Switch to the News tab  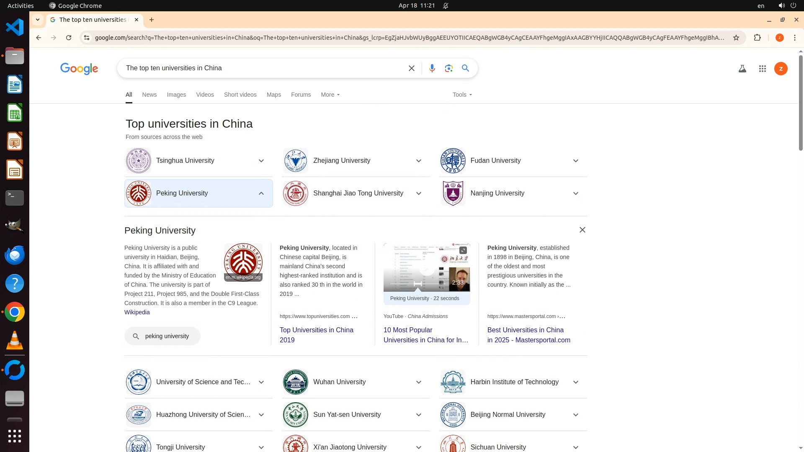point(149,95)
